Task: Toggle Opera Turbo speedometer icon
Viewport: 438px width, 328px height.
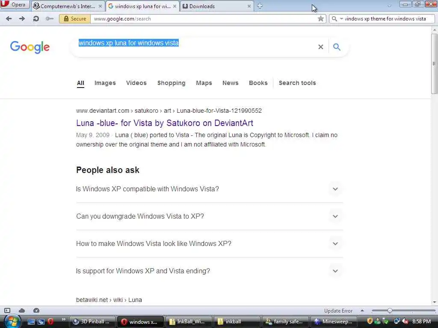Action: point(36,310)
